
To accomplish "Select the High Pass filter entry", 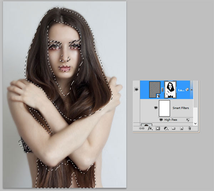I will click(x=171, y=120).
